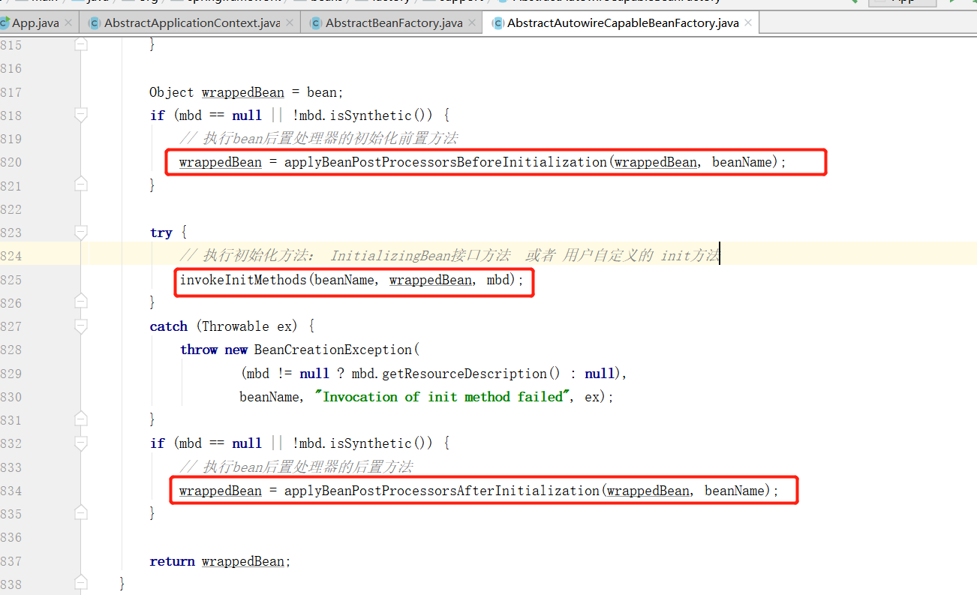Click line number 828 in the gutter
Viewport: 977px width, 595px height.
pyautogui.click(x=11, y=350)
